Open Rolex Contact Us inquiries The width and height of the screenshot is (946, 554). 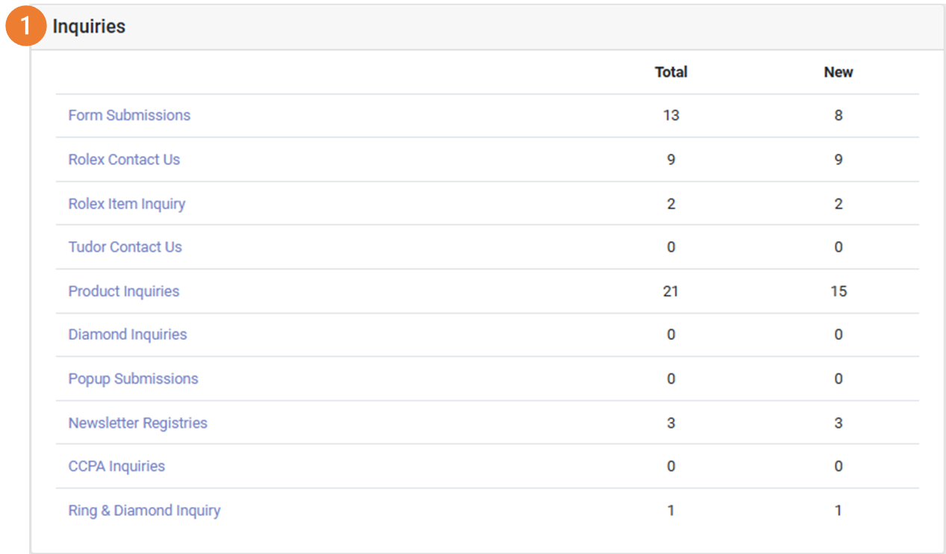[x=124, y=159]
